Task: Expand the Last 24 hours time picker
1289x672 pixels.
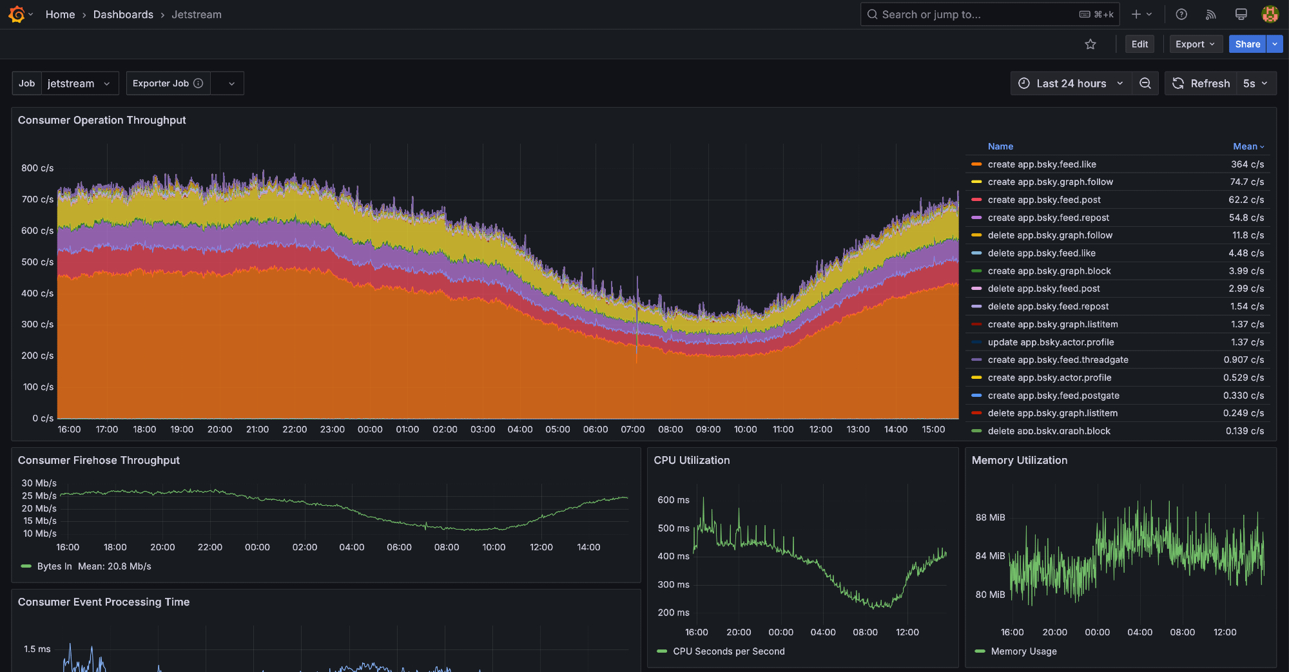Action: click(x=1071, y=84)
